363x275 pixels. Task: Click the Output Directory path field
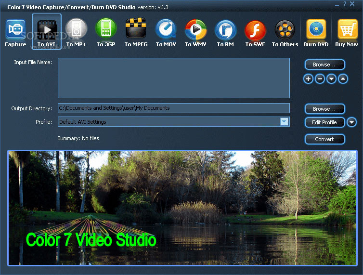coord(174,108)
